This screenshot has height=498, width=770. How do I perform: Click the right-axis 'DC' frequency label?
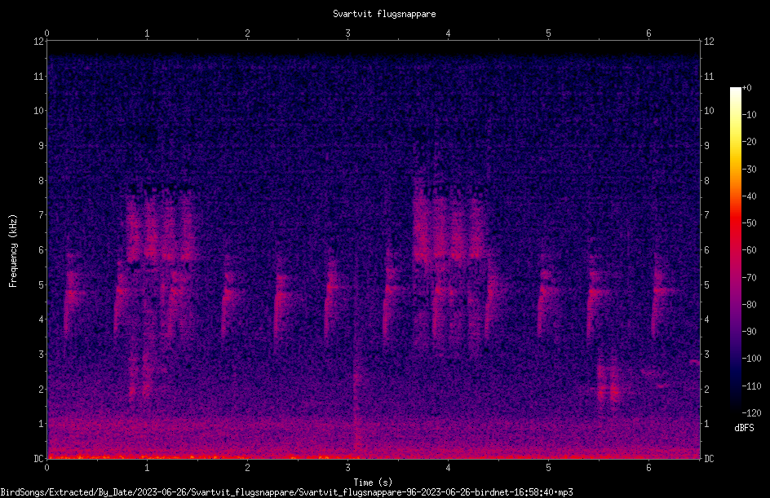pos(709,458)
